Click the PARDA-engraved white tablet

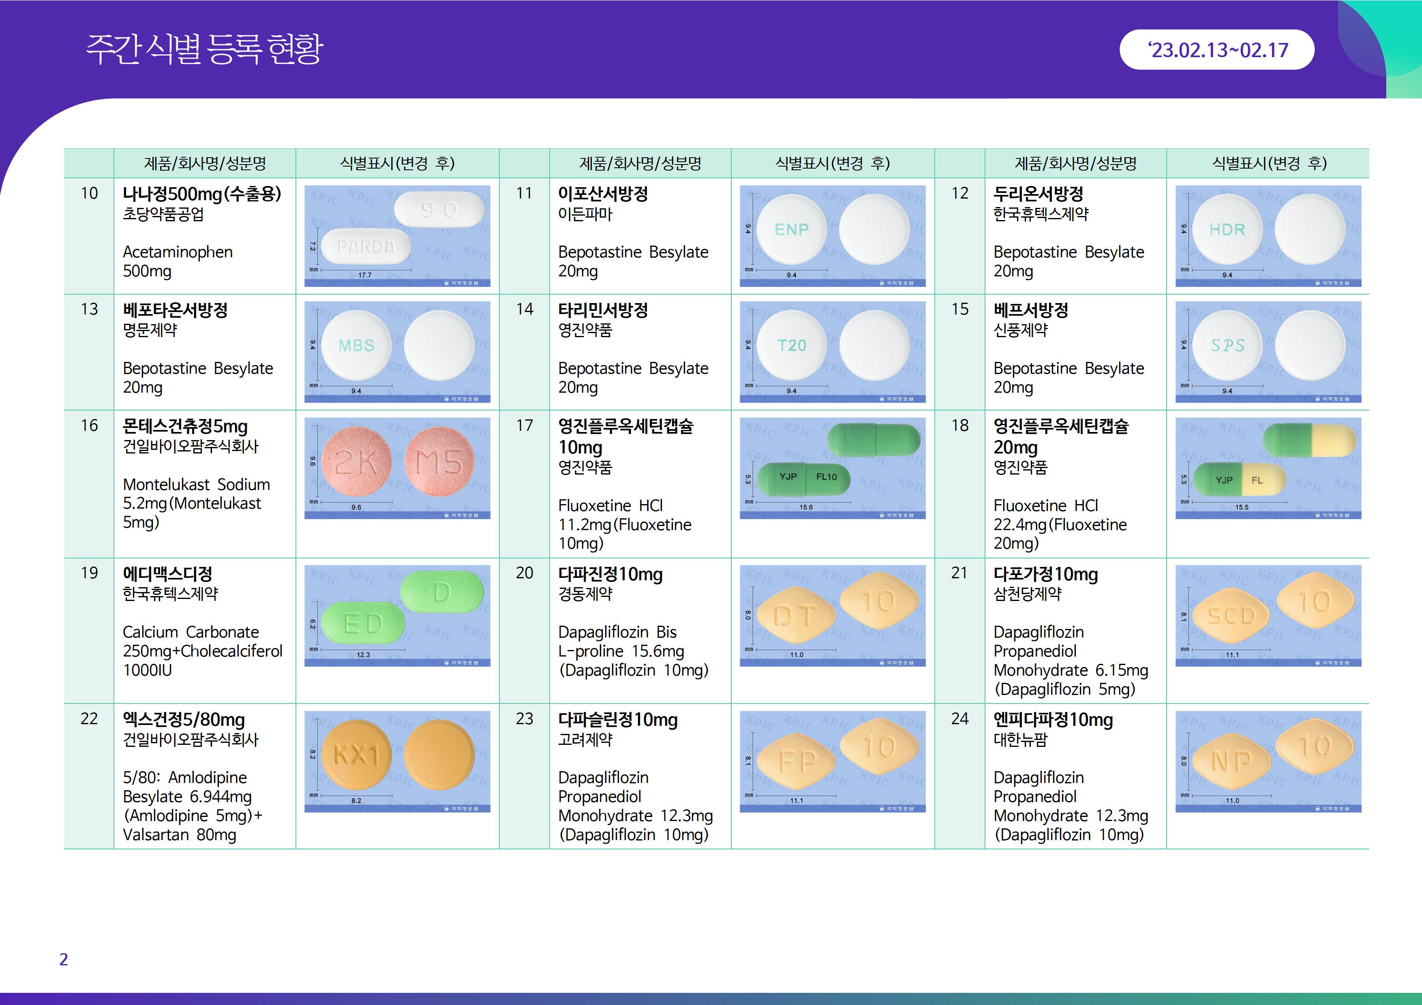pos(366,247)
